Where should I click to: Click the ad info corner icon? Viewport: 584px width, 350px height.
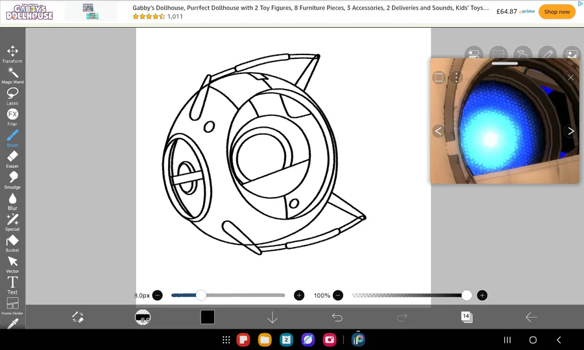[580, 3]
